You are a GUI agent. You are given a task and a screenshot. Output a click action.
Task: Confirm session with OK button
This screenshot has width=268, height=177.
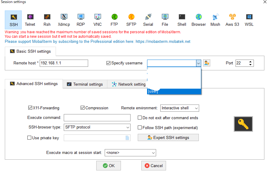pyautogui.click(x=109, y=166)
